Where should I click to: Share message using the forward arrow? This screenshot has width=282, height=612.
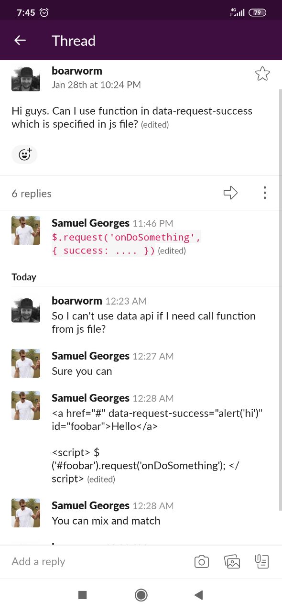(x=231, y=193)
